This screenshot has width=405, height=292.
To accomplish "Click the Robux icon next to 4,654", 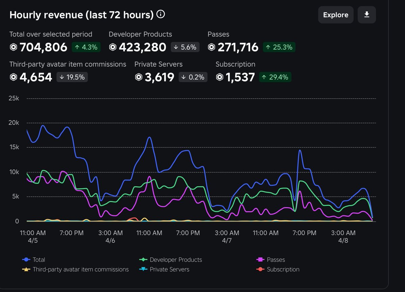I will (13, 77).
